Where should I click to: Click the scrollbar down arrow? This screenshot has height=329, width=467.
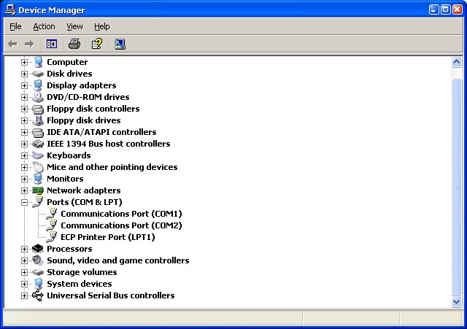coord(457,301)
